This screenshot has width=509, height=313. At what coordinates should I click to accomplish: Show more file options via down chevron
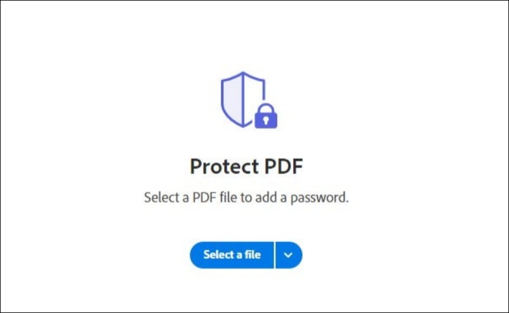pyautogui.click(x=289, y=254)
